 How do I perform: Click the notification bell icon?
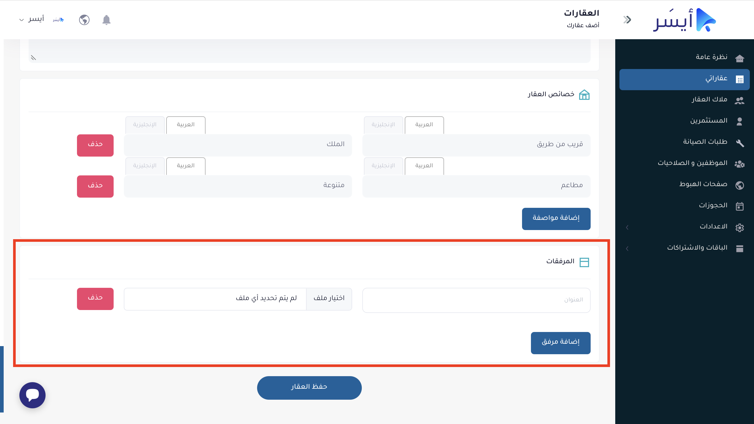pyautogui.click(x=106, y=20)
